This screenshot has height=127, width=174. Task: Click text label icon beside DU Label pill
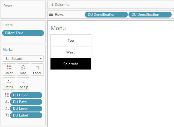[6, 115]
